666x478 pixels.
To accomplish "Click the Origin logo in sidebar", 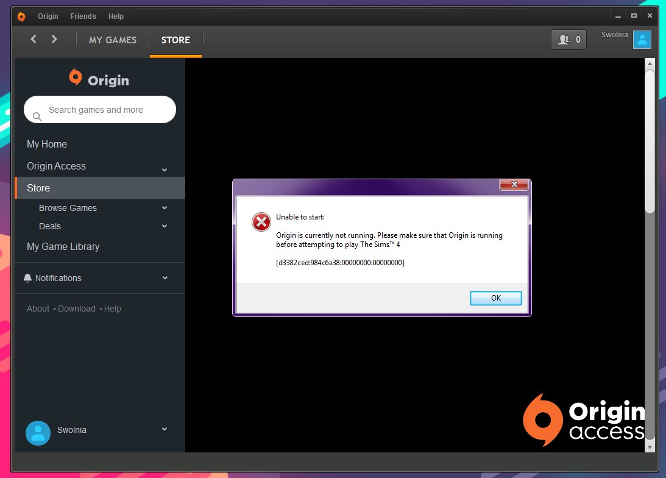I will 99,78.
